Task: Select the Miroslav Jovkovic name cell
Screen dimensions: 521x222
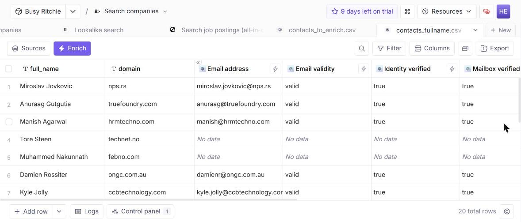Action: pyautogui.click(x=62, y=87)
